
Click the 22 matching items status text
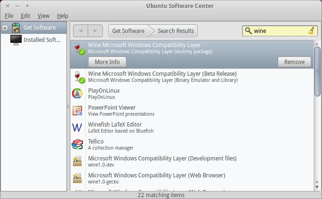[161, 195]
